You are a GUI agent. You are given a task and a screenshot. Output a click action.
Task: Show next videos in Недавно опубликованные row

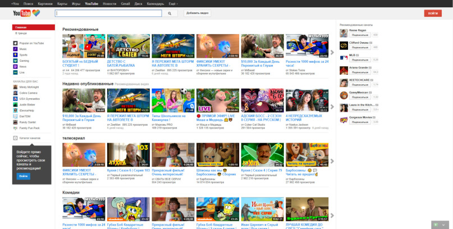[x=332, y=107]
